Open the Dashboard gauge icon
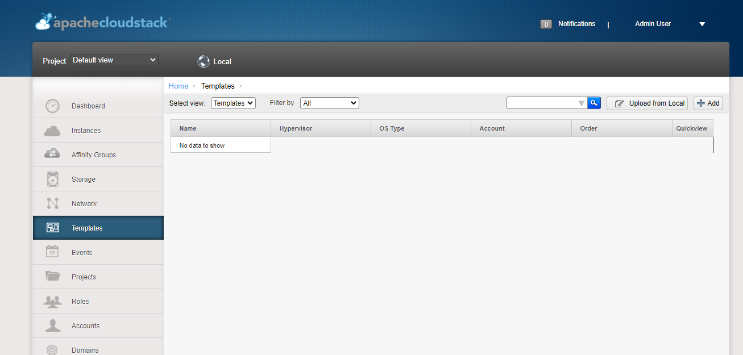743x355 pixels. pyautogui.click(x=52, y=106)
